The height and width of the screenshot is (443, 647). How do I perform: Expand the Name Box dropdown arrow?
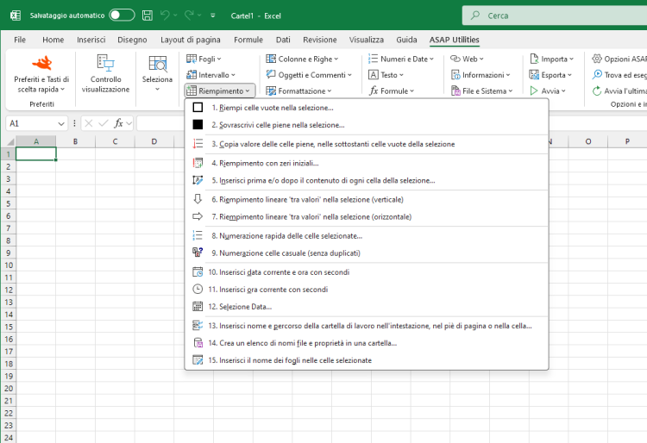click(61, 123)
